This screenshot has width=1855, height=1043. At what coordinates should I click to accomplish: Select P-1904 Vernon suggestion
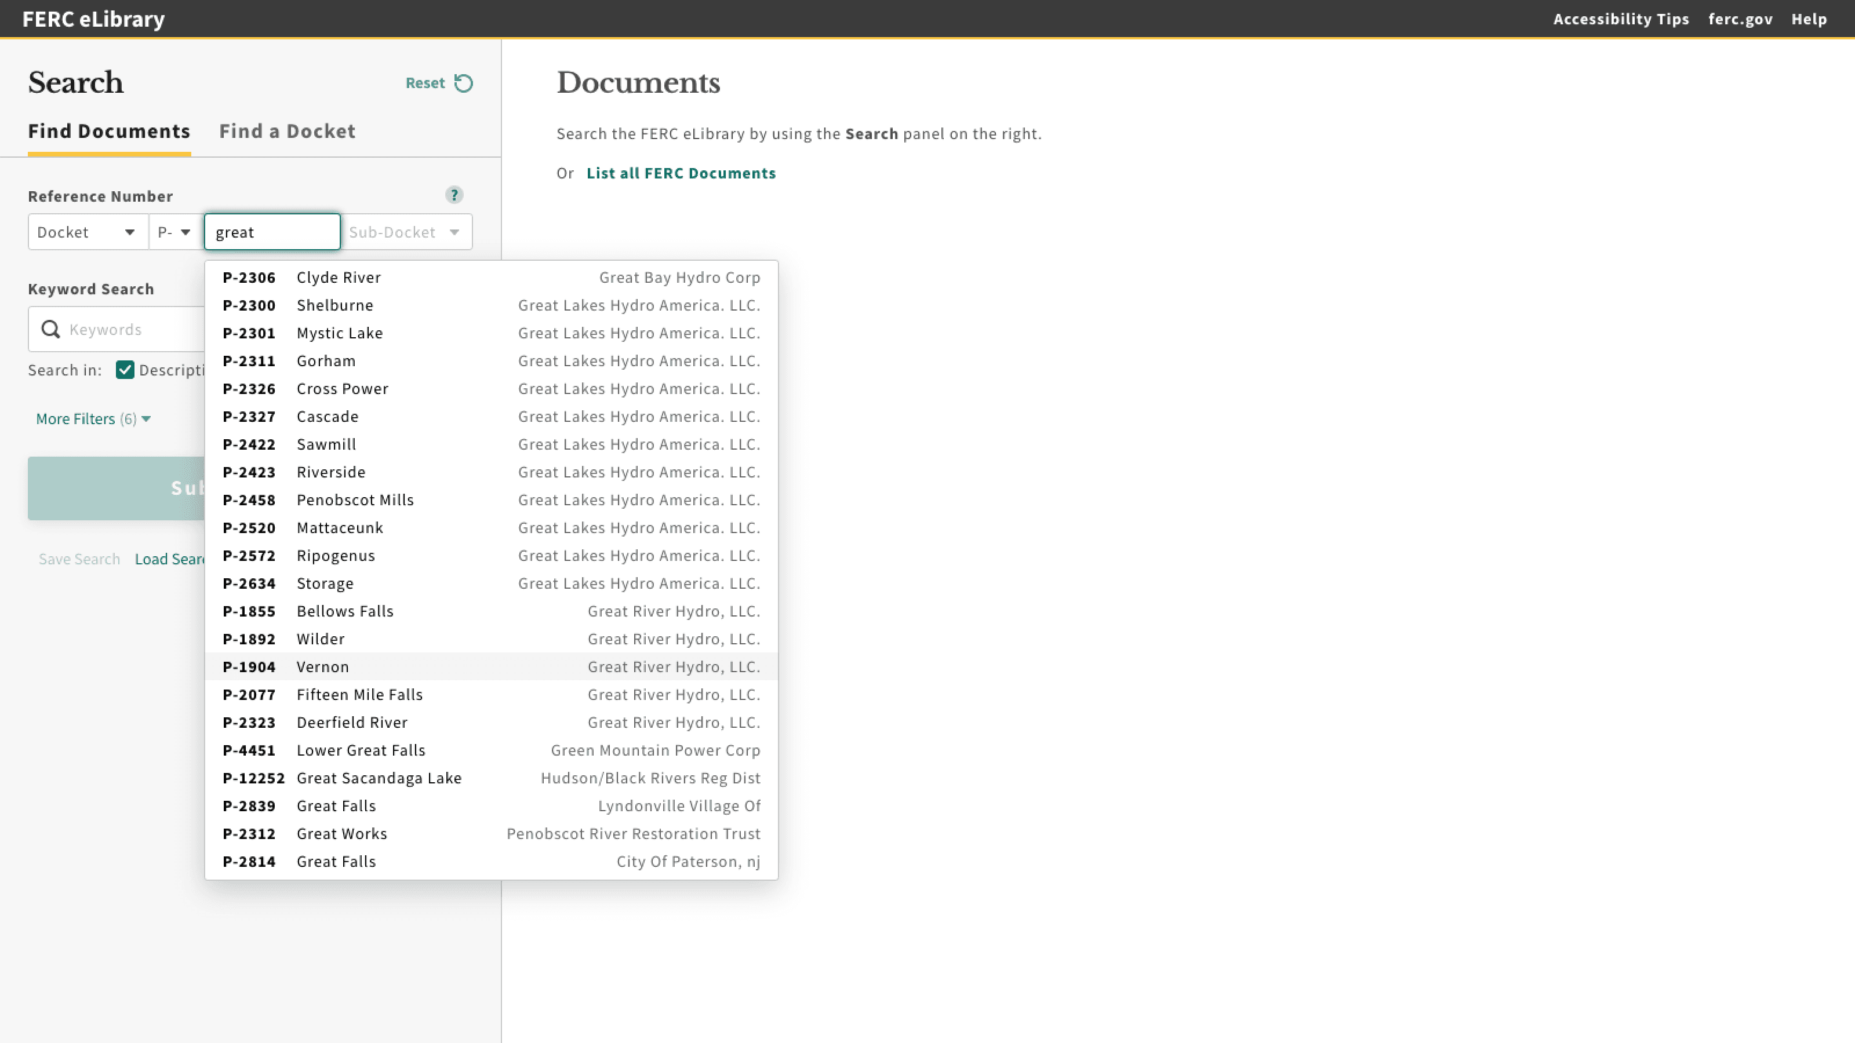pos(491,668)
